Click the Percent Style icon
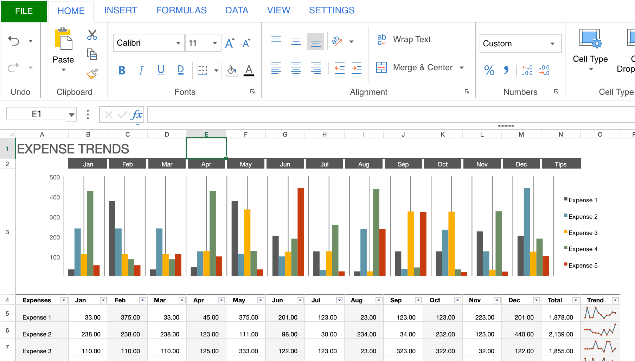Screen dimensions: 635x361 point(489,70)
